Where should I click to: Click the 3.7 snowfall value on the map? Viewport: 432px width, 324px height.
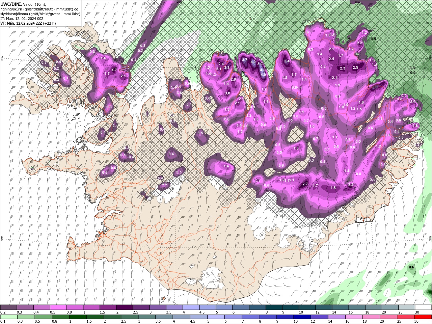(245, 60)
